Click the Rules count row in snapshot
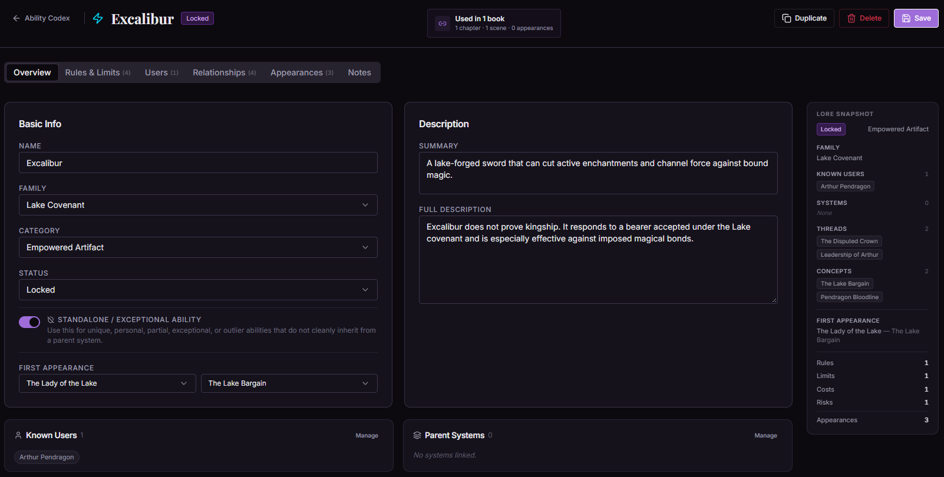944x477 pixels. (873, 363)
